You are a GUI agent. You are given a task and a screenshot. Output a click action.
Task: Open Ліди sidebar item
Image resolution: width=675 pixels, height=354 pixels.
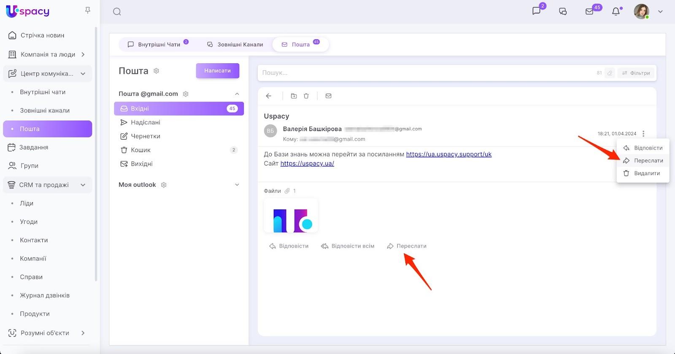27,203
